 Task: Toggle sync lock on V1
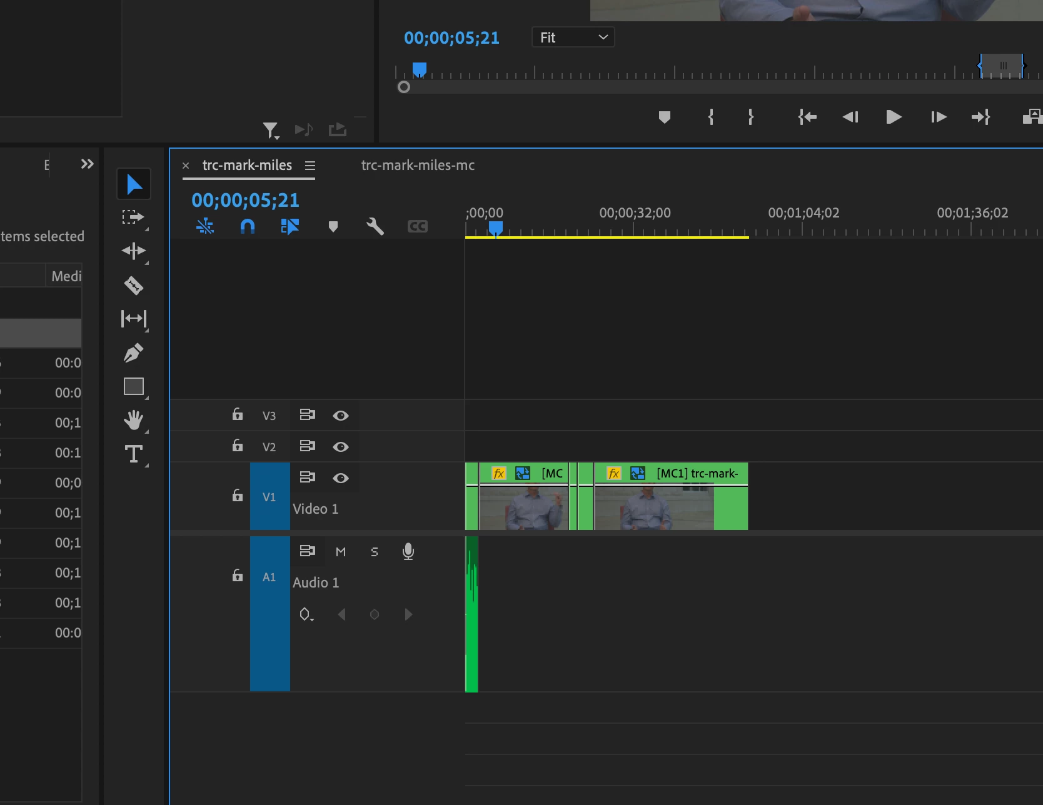[x=307, y=477]
